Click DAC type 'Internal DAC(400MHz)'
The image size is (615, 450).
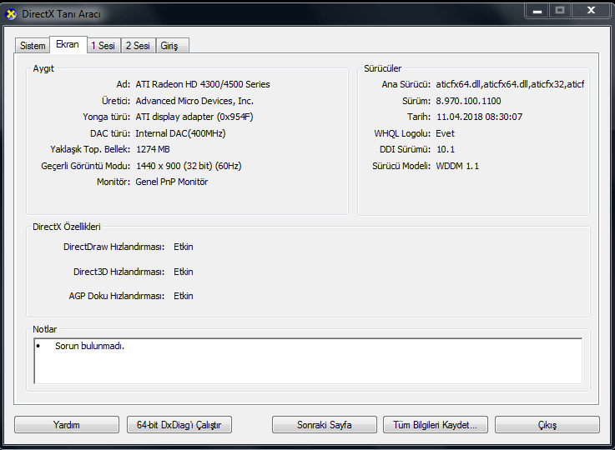point(180,133)
